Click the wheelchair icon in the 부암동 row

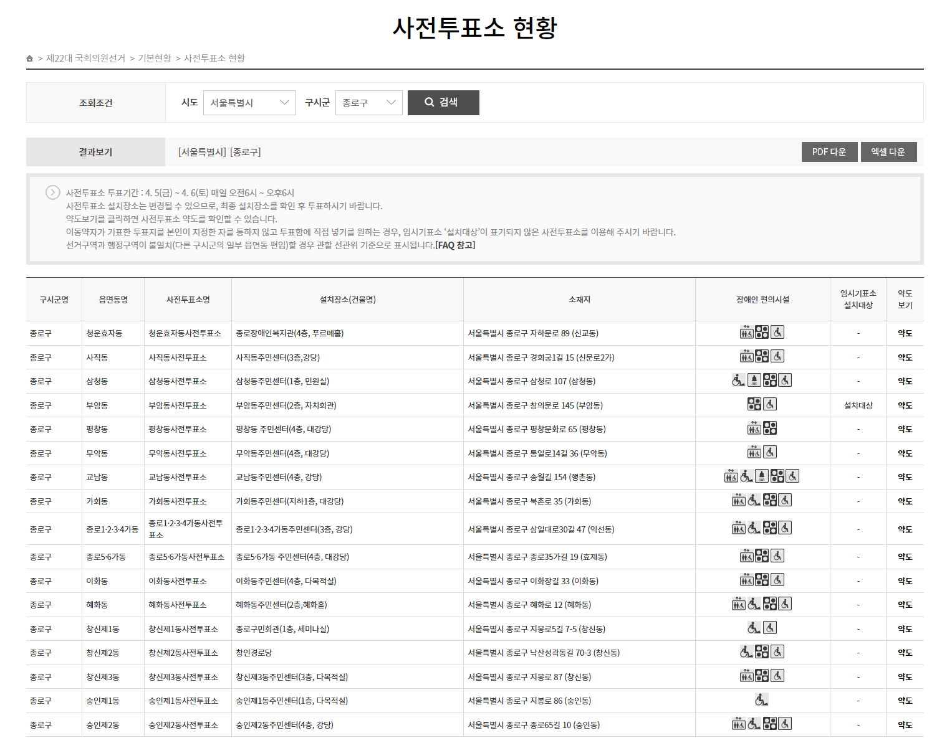pos(770,404)
